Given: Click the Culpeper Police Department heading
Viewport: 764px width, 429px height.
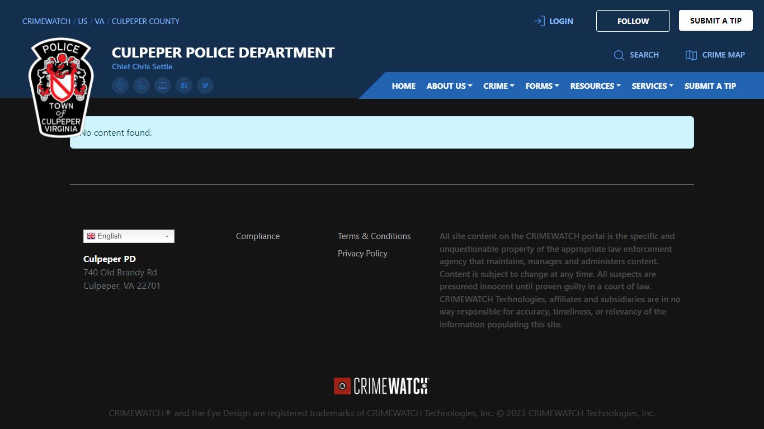Looking at the screenshot, I should tap(223, 53).
